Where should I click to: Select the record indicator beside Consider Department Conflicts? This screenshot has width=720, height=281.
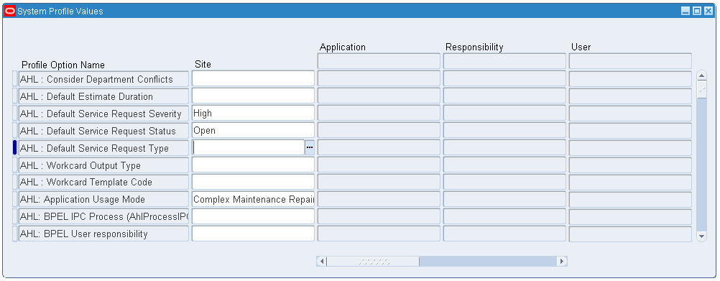pyautogui.click(x=14, y=79)
